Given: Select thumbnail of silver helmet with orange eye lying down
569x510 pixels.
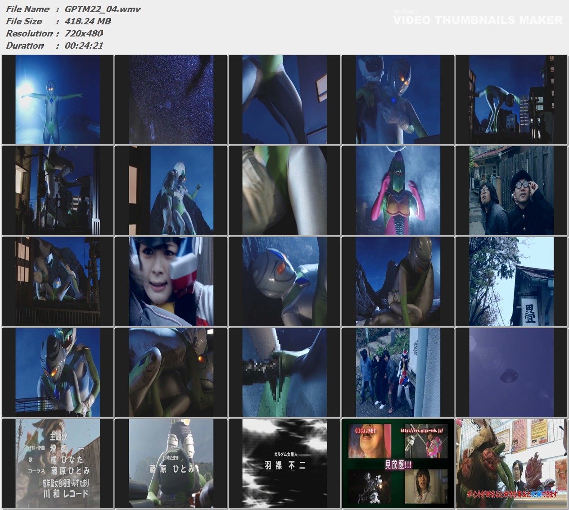Looking at the screenshot, I should 284,282.
